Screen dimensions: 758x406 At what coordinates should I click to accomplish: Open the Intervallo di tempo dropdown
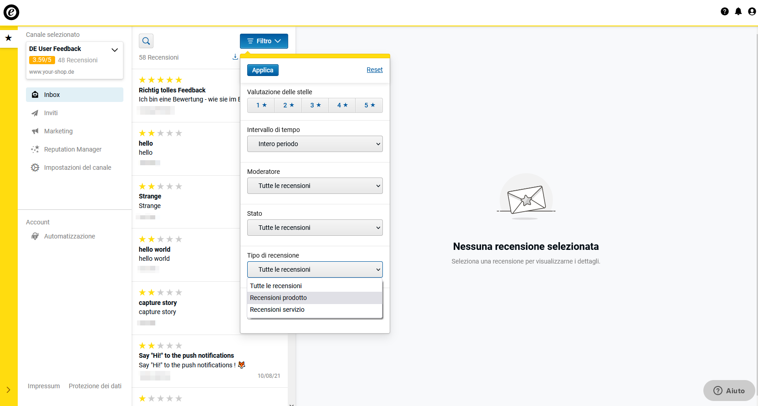[x=315, y=144]
